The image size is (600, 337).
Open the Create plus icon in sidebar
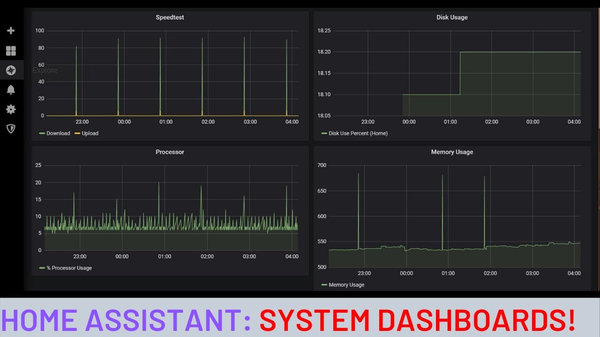pyautogui.click(x=11, y=30)
